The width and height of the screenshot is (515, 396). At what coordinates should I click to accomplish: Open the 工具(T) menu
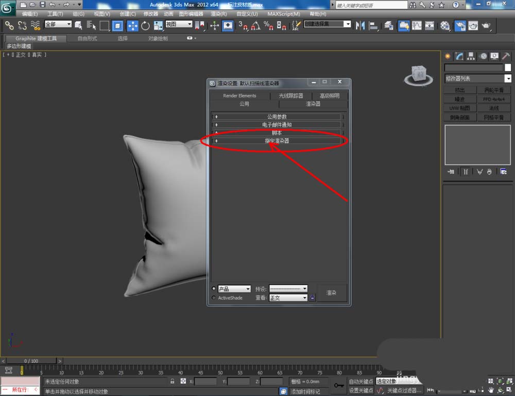(55, 14)
